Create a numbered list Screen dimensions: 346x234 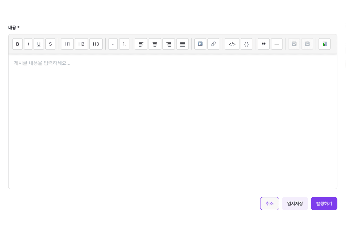point(124,44)
